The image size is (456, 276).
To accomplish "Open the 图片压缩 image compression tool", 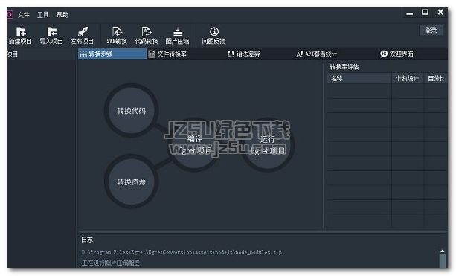I will [x=177, y=36].
